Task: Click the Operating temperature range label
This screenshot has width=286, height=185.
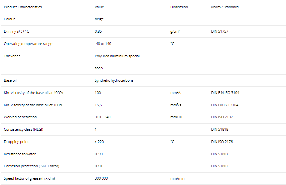Action: pos(28,44)
